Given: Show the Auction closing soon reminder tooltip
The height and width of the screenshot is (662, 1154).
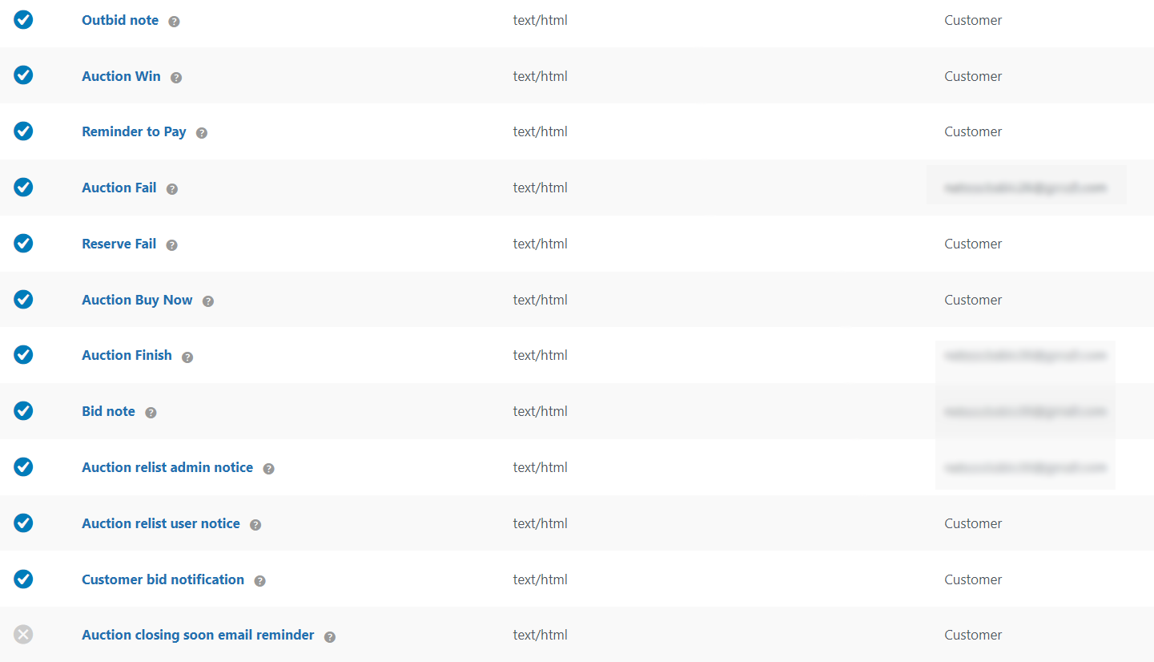Looking at the screenshot, I should coord(329,636).
